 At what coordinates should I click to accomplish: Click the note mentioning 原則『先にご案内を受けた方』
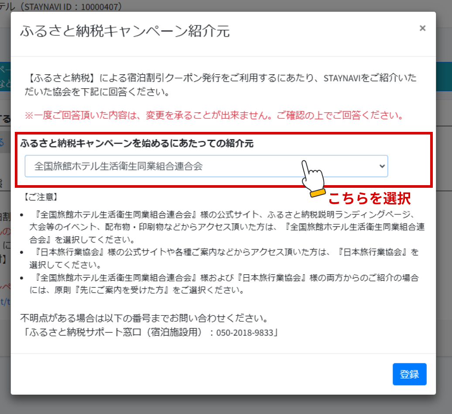tap(224, 283)
